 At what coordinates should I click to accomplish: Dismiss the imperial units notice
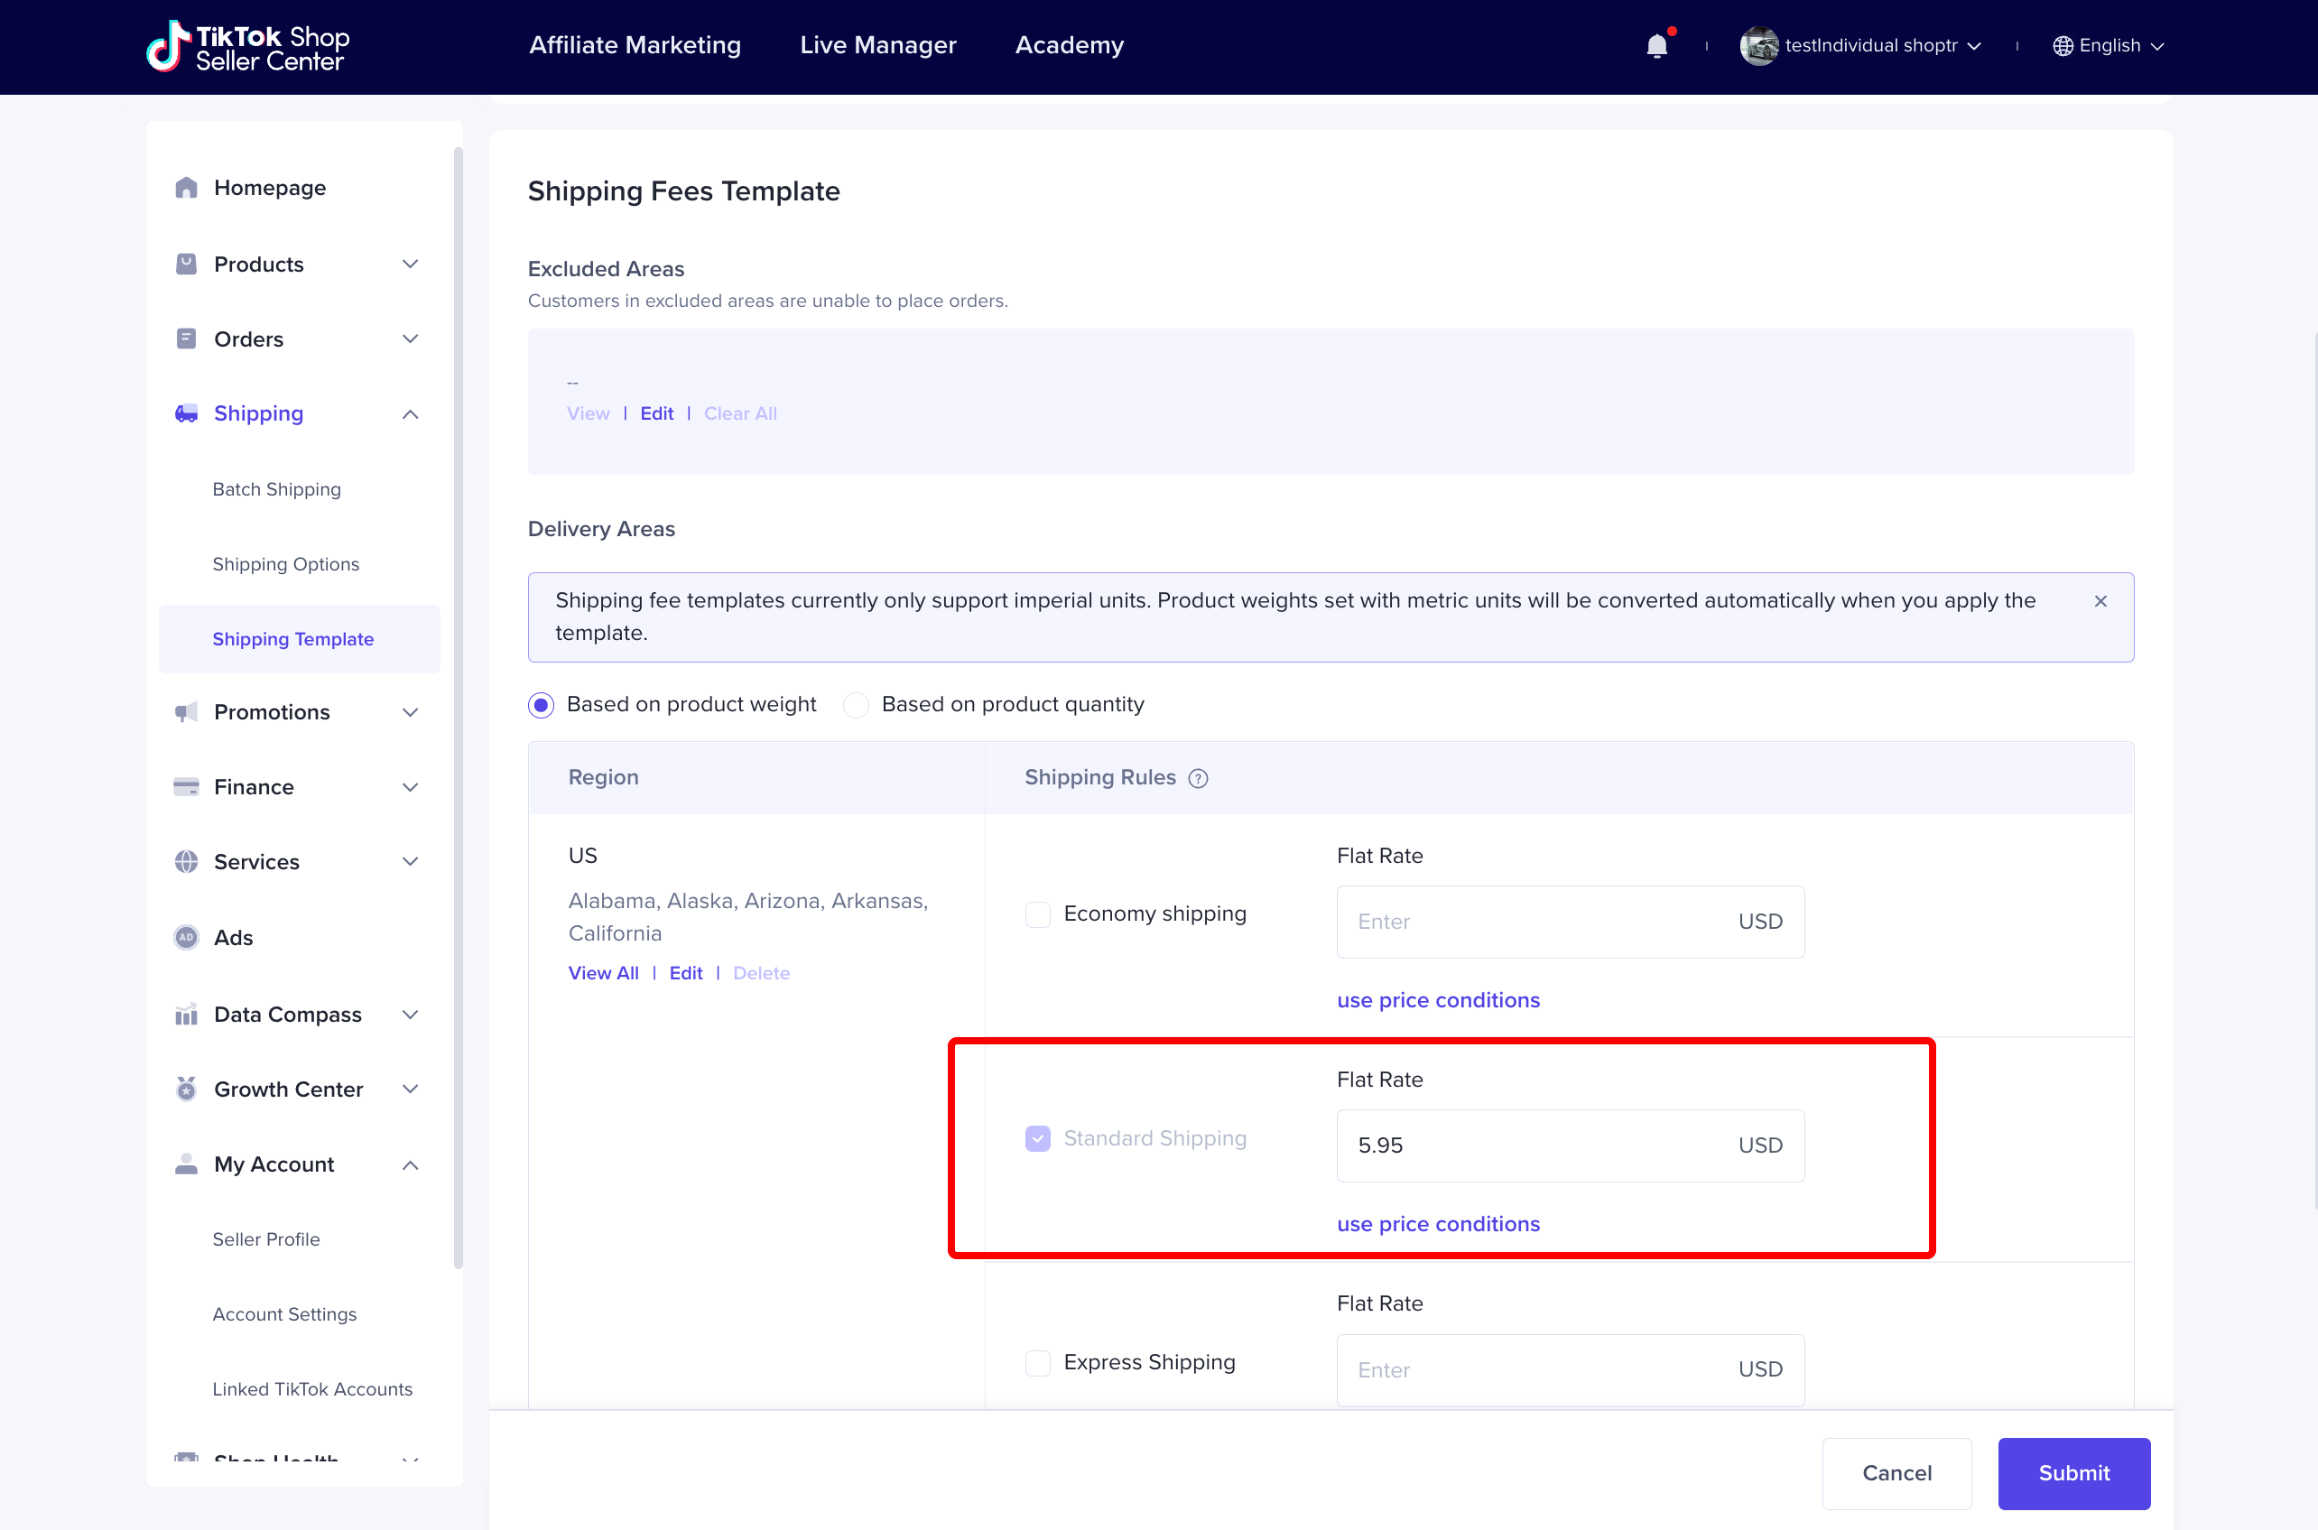point(2100,601)
